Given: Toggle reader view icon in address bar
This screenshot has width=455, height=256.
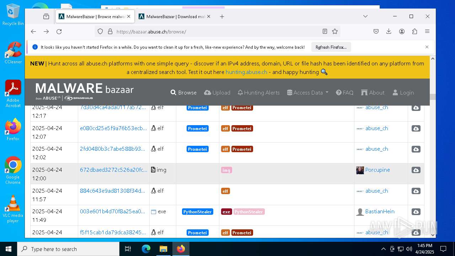Looking at the screenshot, I should point(325,31).
